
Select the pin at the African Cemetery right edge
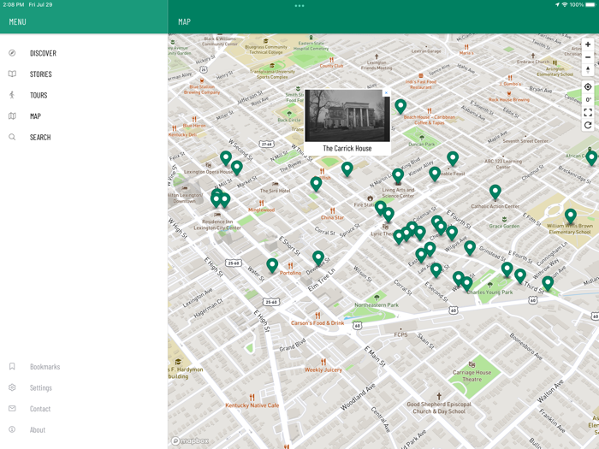point(592,157)
